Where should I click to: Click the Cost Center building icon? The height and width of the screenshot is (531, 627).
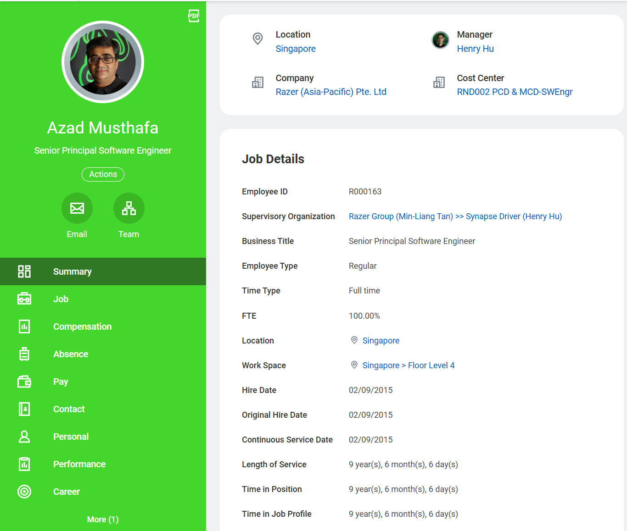[439, 82]
